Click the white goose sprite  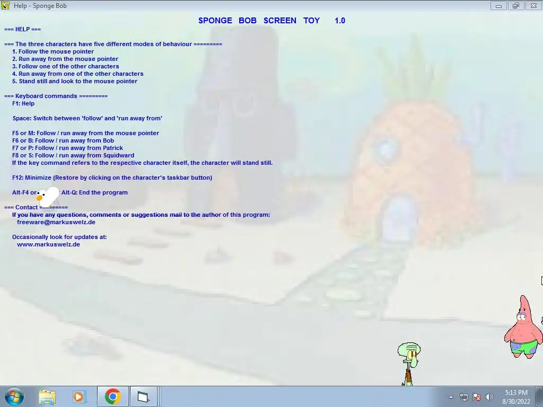click(47, 197)
